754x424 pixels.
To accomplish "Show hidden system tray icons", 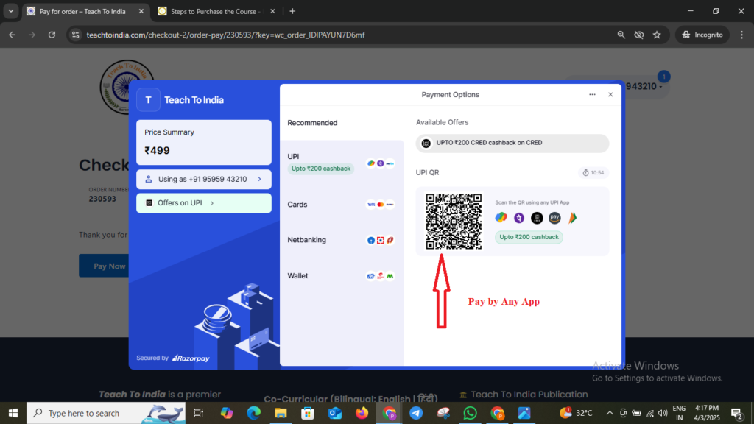I will point(609,413).
